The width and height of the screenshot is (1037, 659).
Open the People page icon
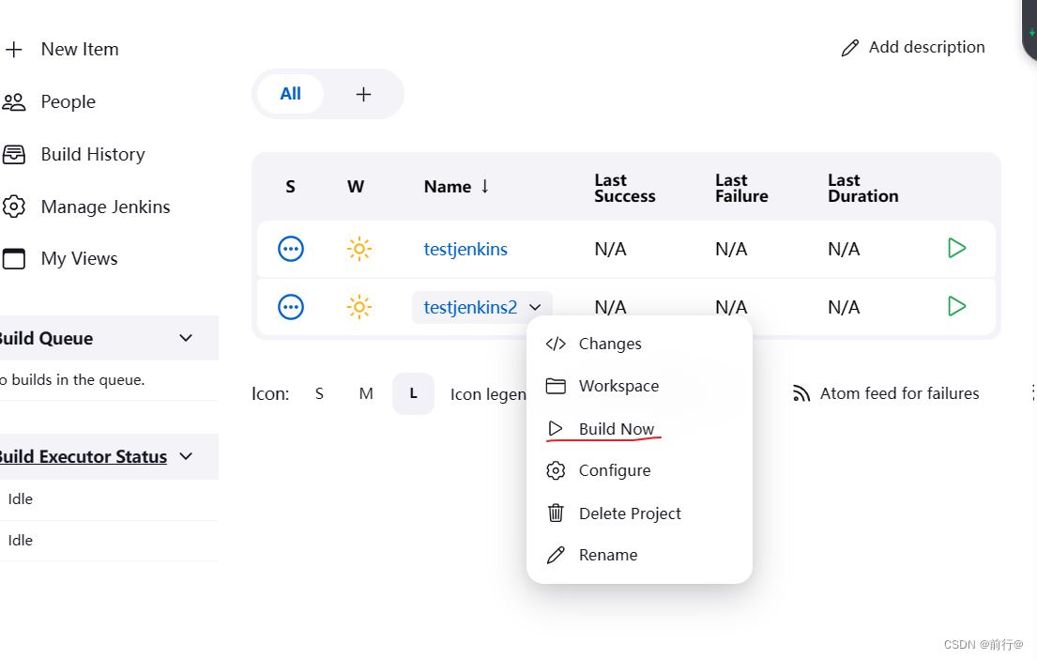14,102
